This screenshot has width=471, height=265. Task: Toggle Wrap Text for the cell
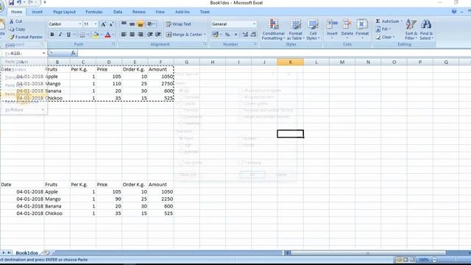coord(178,24)
